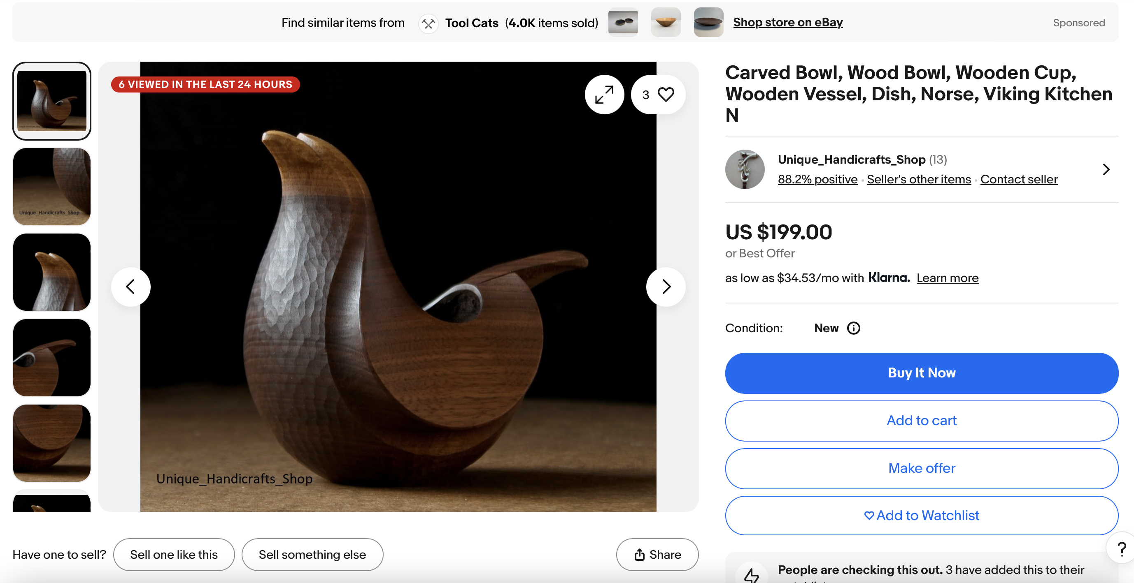Select the second thumbnail with the shop watermark
This screenshot has width=1134, height=583.
[52, 186]
